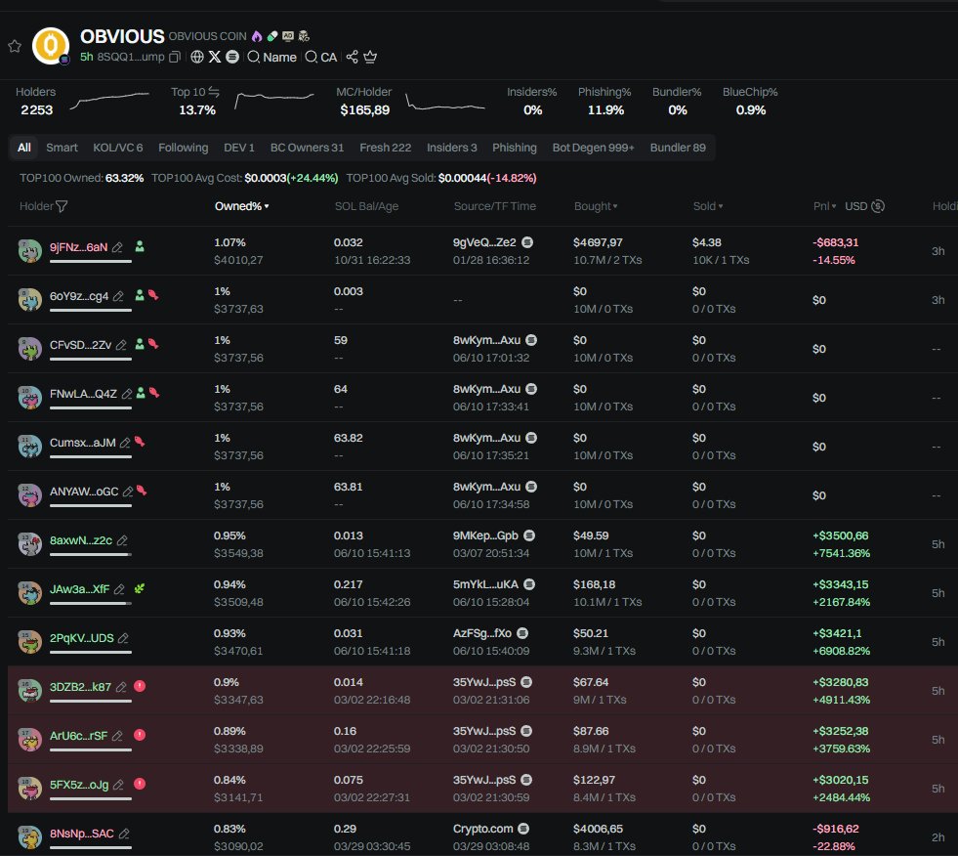View the Insiders 3 tab

point(451,148)
